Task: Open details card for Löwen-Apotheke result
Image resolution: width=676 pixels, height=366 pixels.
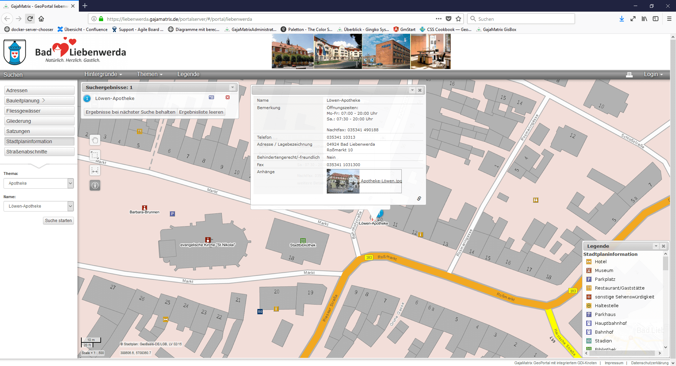Action: click(211, 97)
